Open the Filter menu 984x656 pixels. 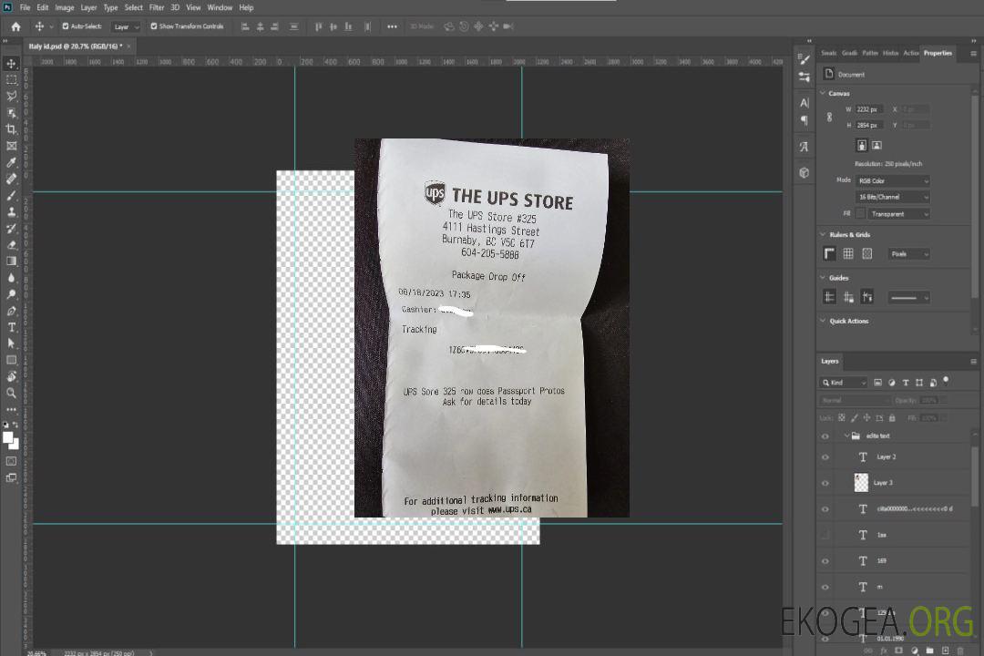[157, 7]
